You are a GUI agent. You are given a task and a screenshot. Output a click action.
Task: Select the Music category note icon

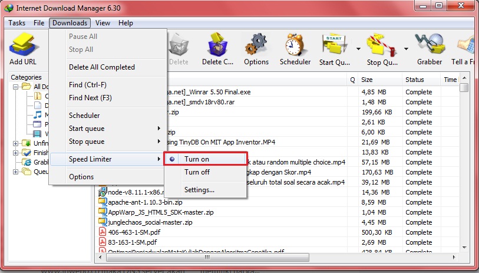(37, 114)
